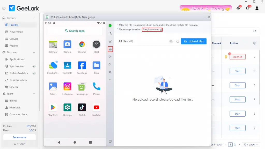The width and height of the screenshot is (265, 149).
Task: Open Chrome on the cloud phone
Action: [82, 44]
